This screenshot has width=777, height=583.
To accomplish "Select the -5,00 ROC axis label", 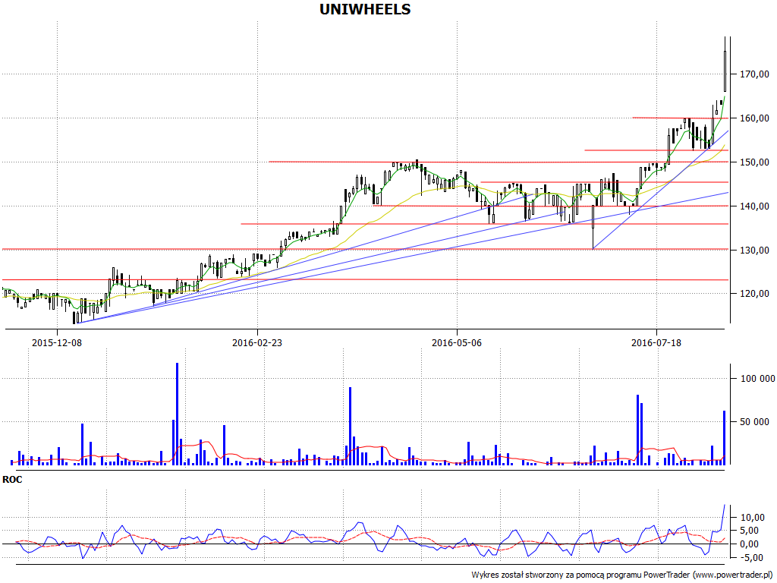I will pyautogui.click(x=752, y=558).
